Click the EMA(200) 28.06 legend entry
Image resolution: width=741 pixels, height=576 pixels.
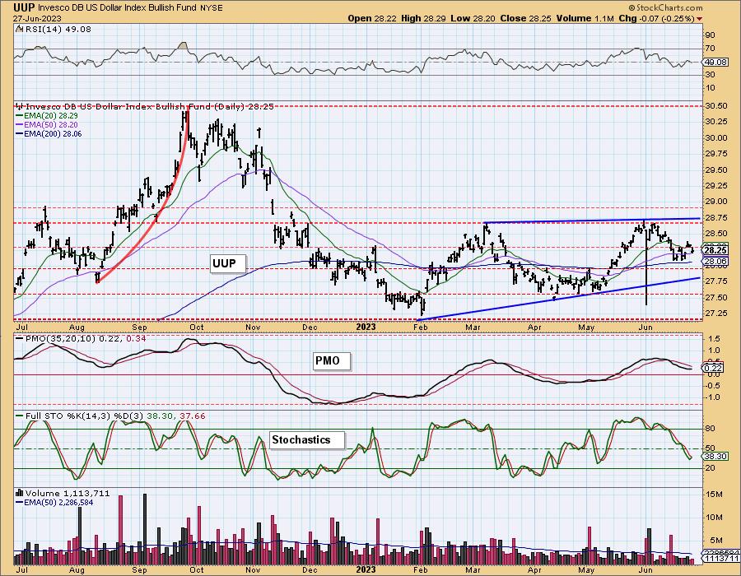click(53, 133)
